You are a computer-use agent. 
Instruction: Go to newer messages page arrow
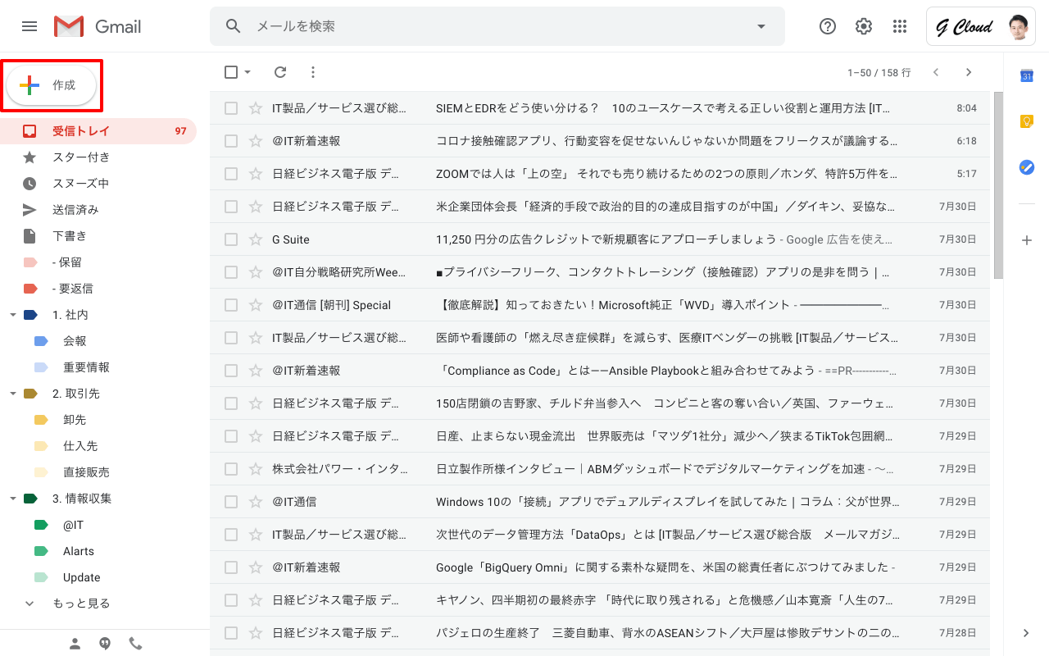[x=936, y=72]
